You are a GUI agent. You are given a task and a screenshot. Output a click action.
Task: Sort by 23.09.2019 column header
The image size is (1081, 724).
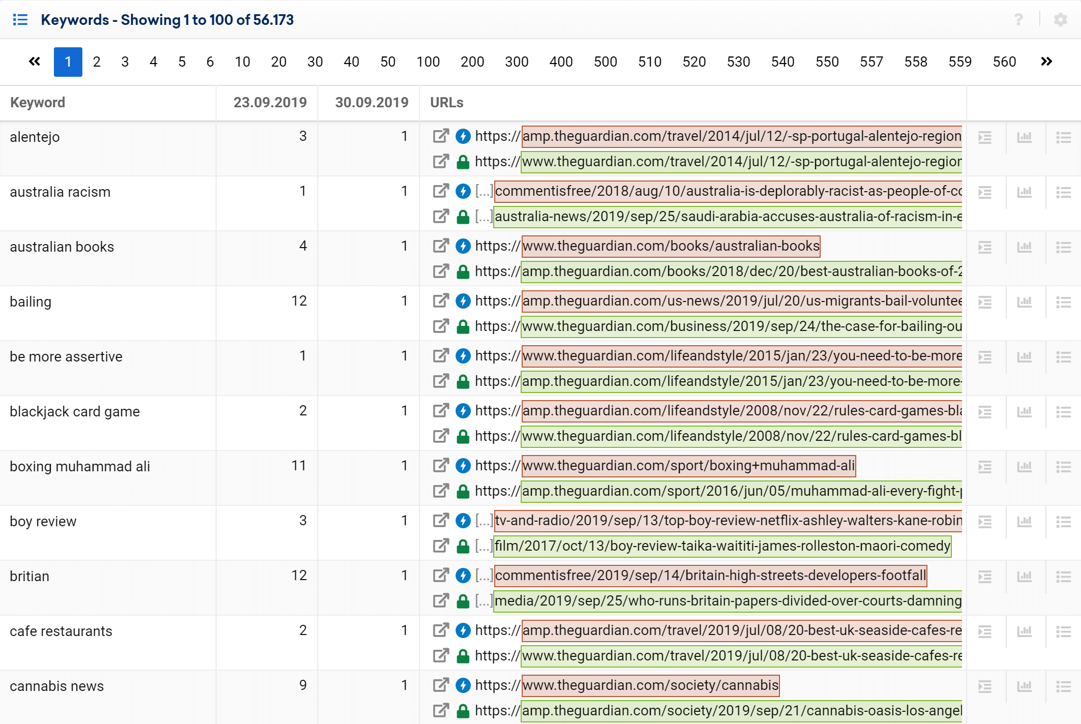(x=270, y=103)
